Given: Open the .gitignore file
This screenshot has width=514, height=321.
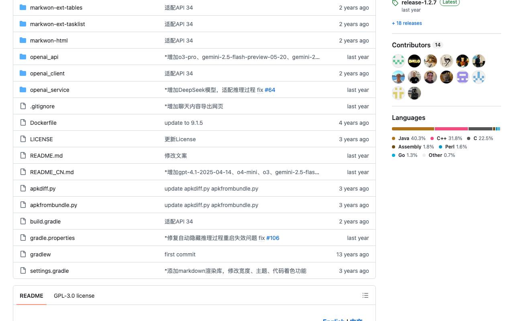Looking at the screenshot, I should (42, 106).
